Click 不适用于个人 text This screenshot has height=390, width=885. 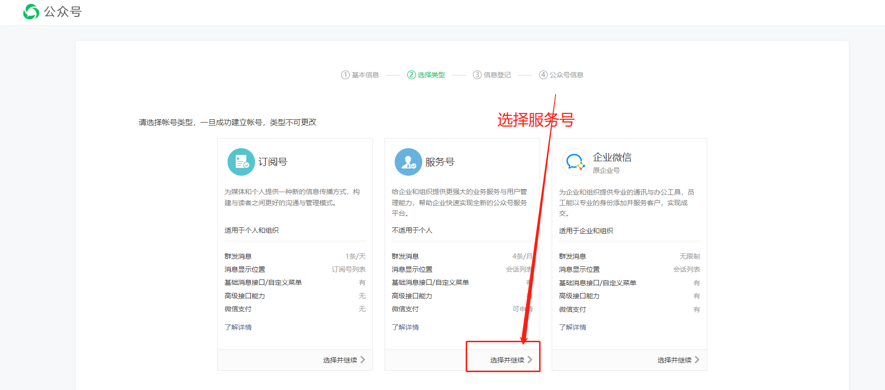click(x=412, y=230)
